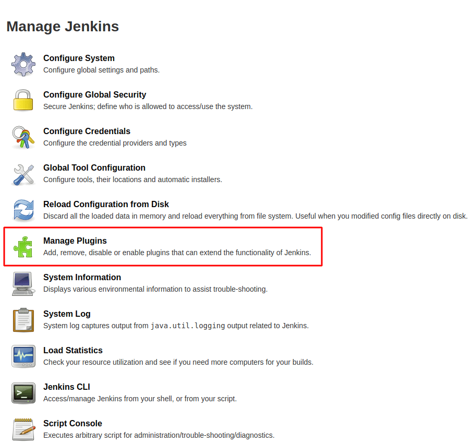
Task: Click the wrench and screwdriver tools icon
Action: click(x=23, y=174)
